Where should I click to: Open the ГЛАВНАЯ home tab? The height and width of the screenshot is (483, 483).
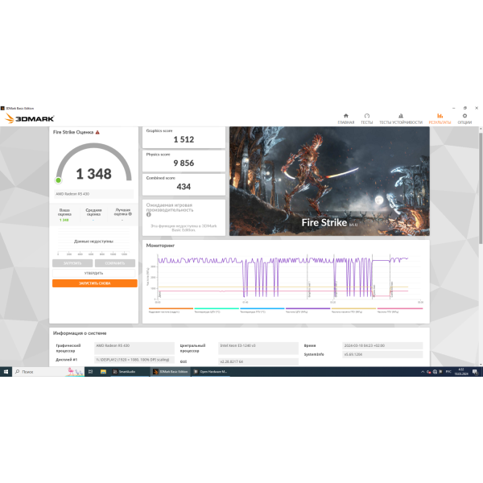coord(345,119)
